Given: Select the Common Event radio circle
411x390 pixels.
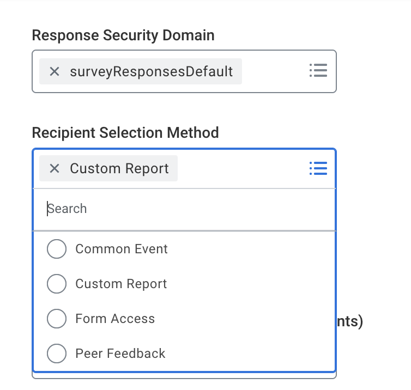Looking at the screenshot, I should tap(57, 249).
